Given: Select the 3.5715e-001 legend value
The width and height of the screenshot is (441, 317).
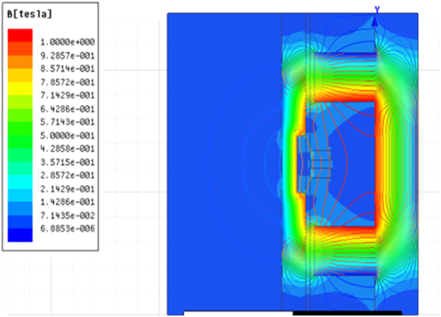Looking at the screenshot, I should tap(67, 162).
